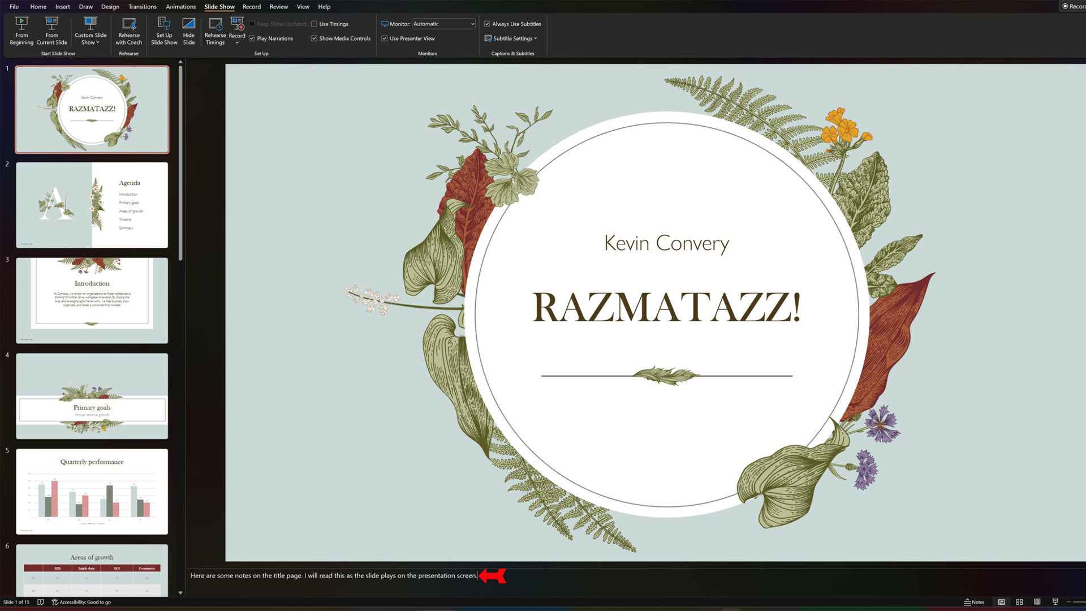Image resolution: width=1086 pixels, height=611 pixels.
Task: Open the Transitions ribbon tab
Action: (x=142, y=7)
